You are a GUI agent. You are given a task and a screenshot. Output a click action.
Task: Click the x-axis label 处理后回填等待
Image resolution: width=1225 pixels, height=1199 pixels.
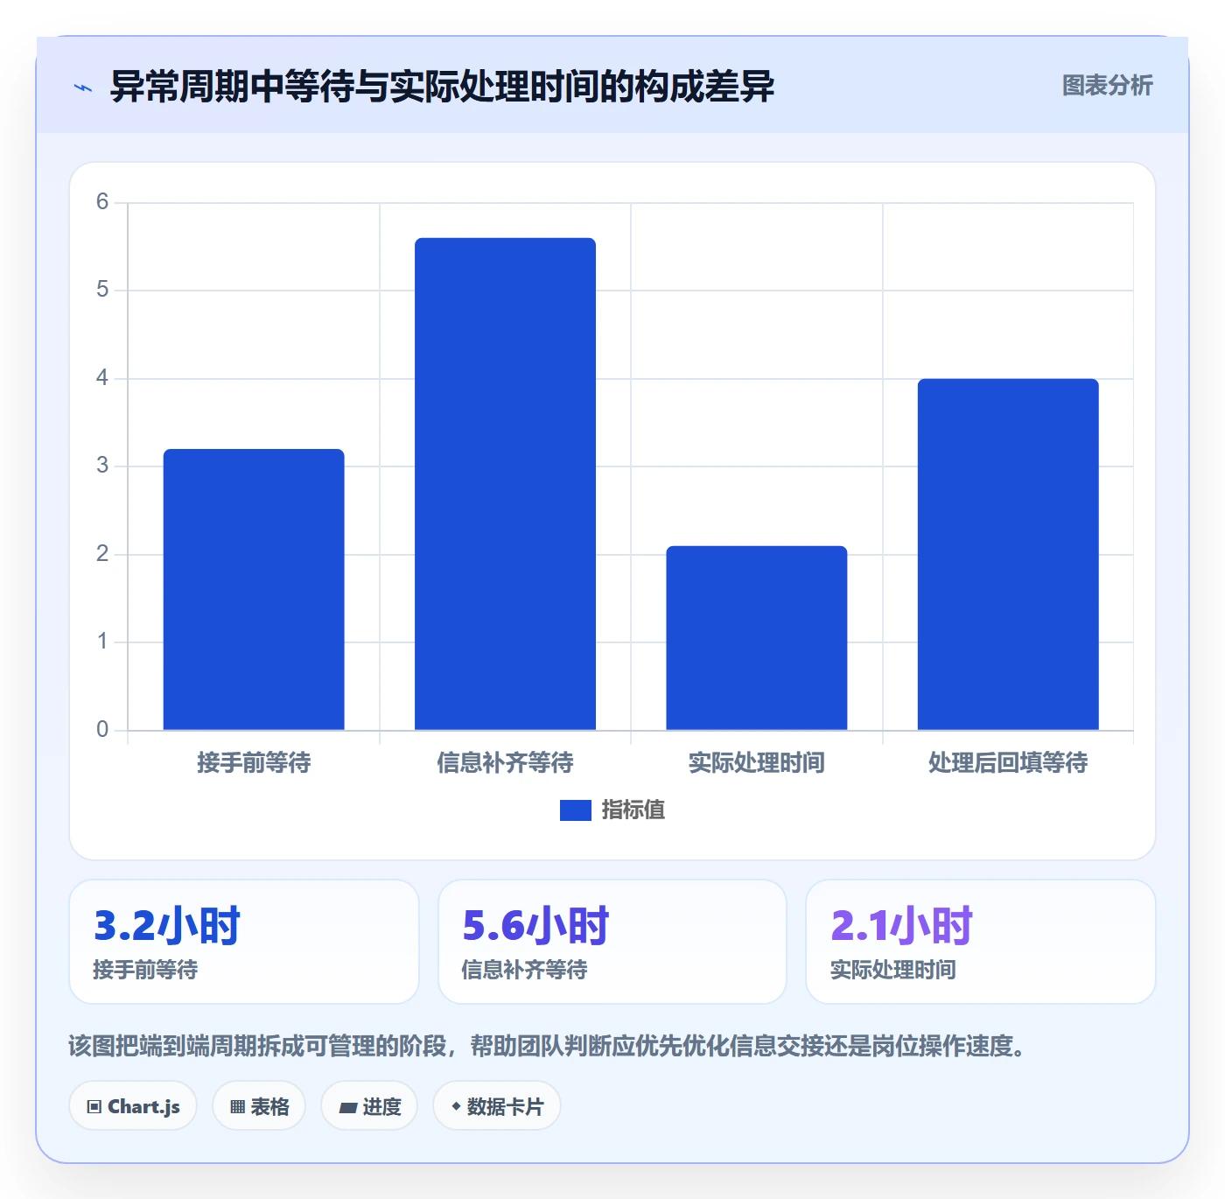(1008, 763)
